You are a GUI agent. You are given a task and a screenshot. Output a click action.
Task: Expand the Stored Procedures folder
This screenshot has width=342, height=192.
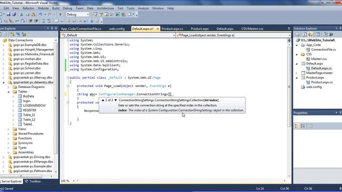point(9,134)
